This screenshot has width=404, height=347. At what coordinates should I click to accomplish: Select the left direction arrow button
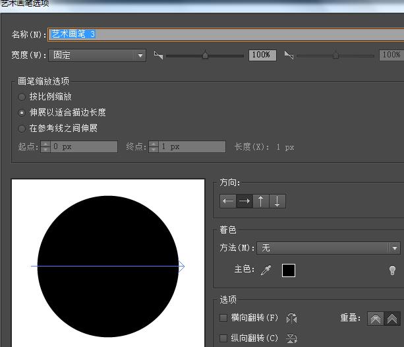(x=228, y=201)
